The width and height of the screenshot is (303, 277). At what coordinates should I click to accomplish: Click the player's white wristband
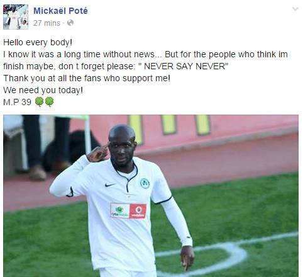point(187,241)
